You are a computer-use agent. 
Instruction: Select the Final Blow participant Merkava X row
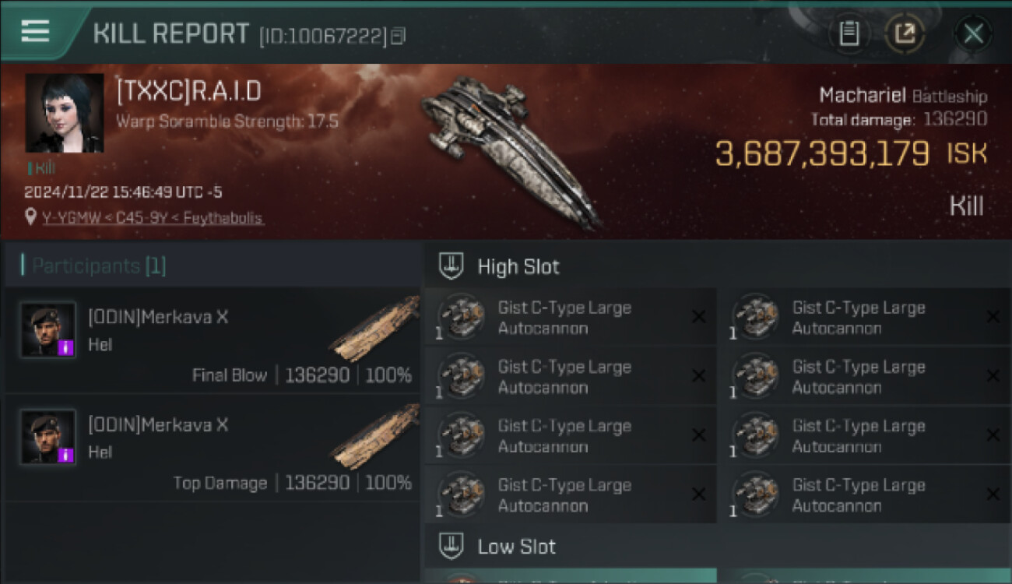coord(212,340)
